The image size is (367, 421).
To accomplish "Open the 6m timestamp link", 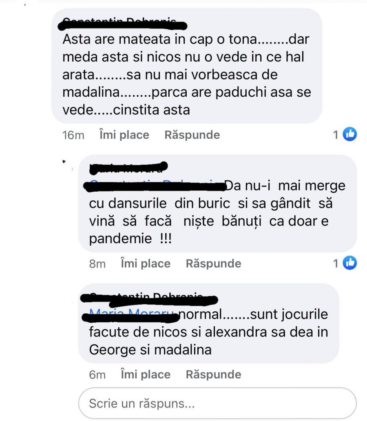I will [97, 374].
